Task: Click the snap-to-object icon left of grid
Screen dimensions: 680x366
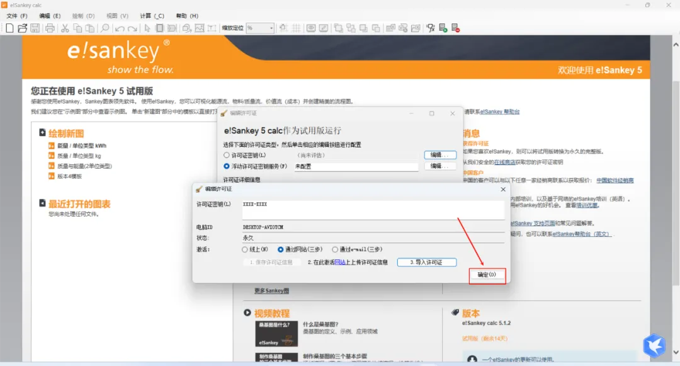Action: click(x=283, y=28)
